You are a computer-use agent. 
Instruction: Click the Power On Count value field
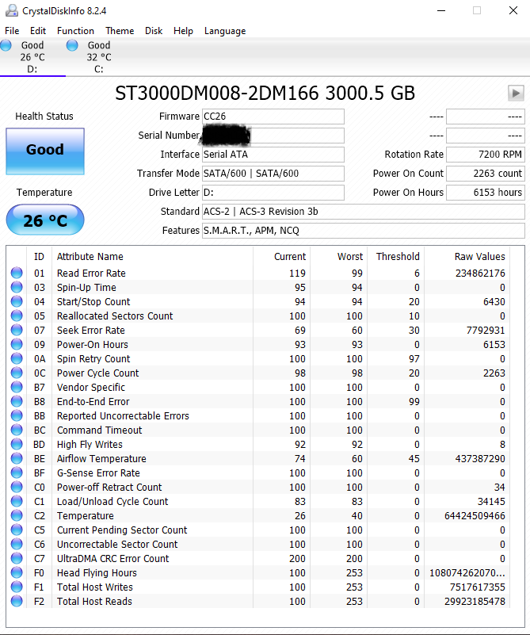point(486,174)
